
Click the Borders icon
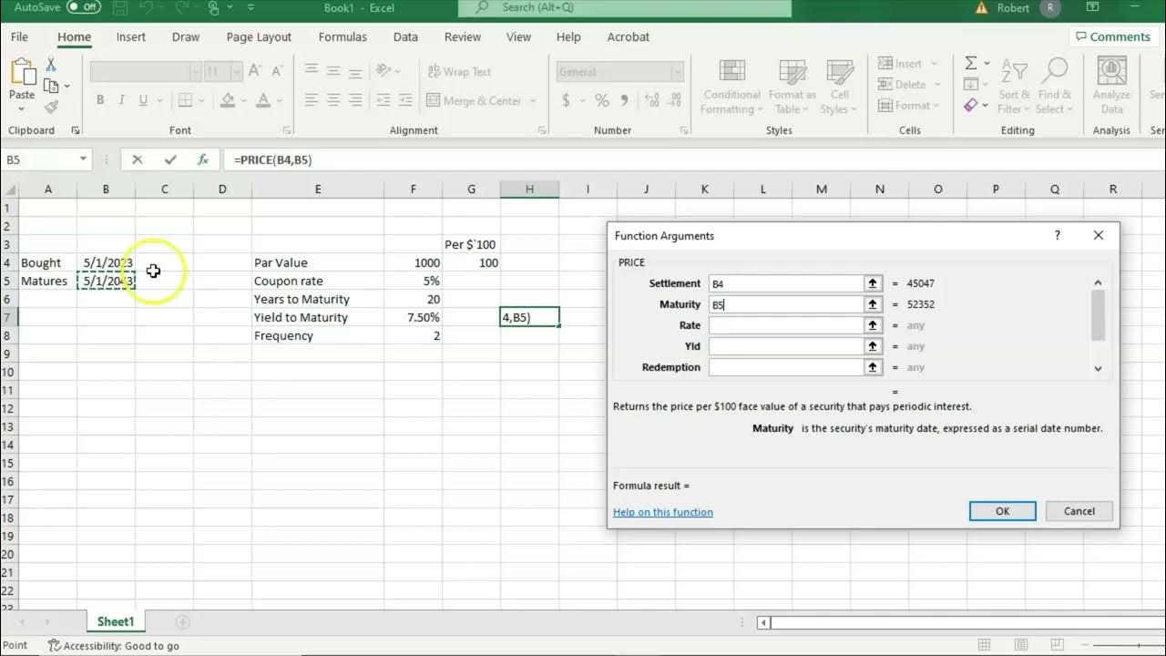[x=186, y=100]
